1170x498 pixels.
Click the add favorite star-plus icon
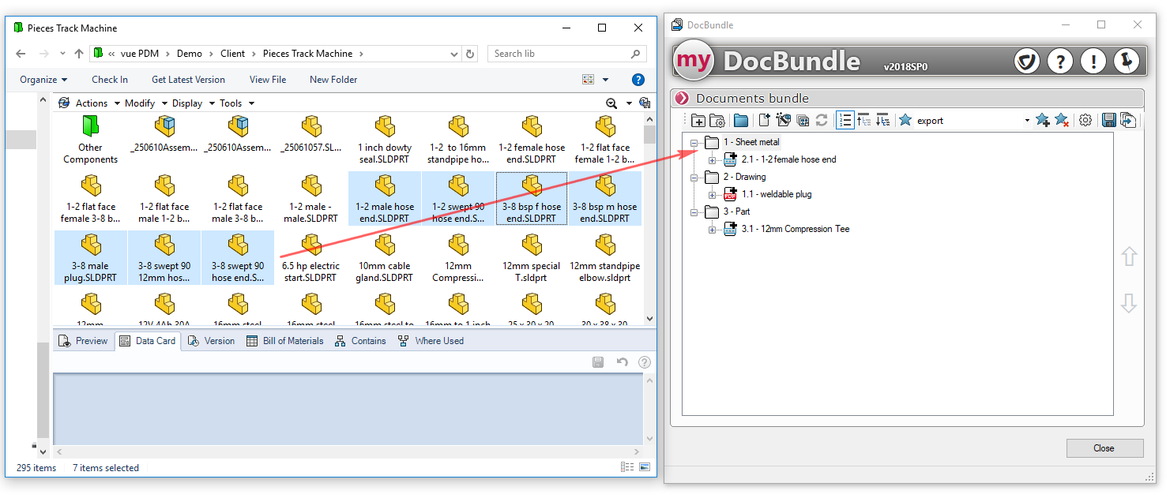click(x=1042, y=121)
